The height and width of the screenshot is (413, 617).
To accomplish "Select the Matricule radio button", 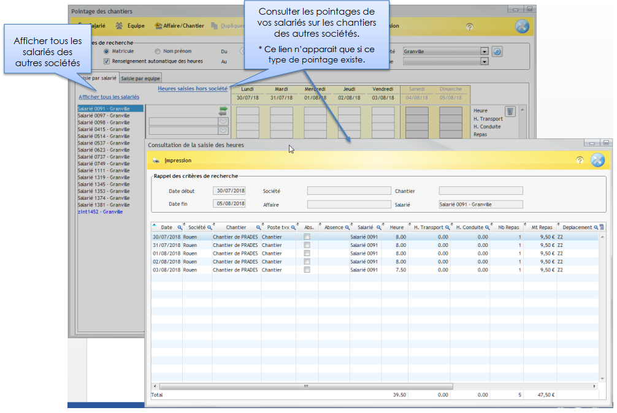I will point(107,51).
